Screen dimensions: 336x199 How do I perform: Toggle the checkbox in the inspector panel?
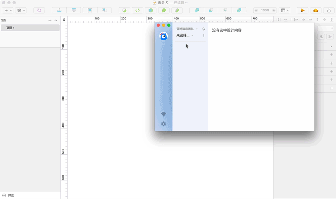point(332,88)
